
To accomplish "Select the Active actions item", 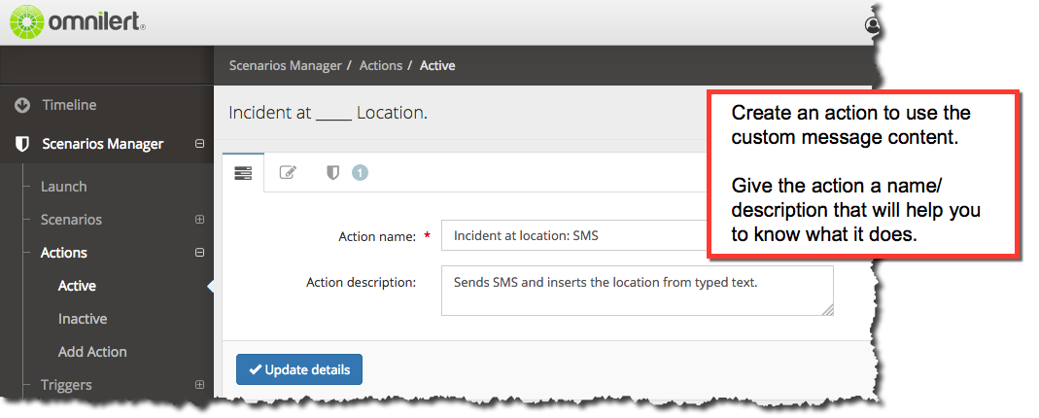I will click(77, 286).
